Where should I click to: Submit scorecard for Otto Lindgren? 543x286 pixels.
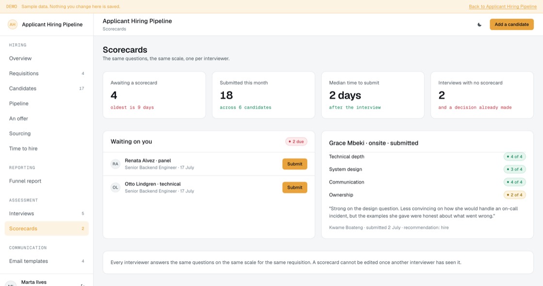[x=295, y=187]
